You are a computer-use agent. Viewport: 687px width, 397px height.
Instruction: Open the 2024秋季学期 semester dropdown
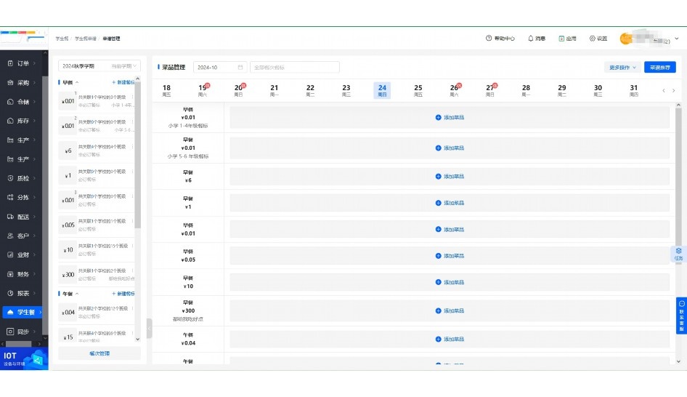(x=99, y=66)
